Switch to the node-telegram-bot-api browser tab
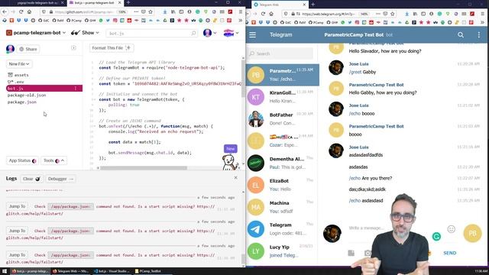Viewport: 489px width, 275px height. [x=37, y=2]
